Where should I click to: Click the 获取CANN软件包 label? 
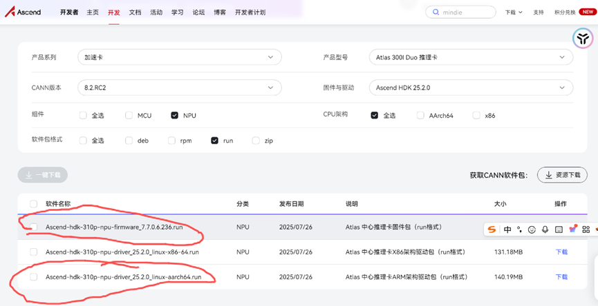pos(499,175)
